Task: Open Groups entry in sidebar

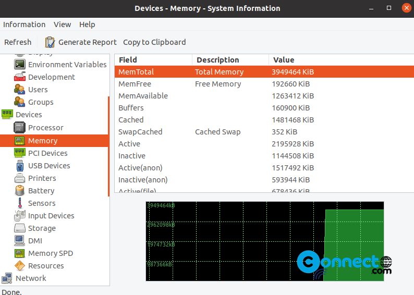Action: pos(41,102)
